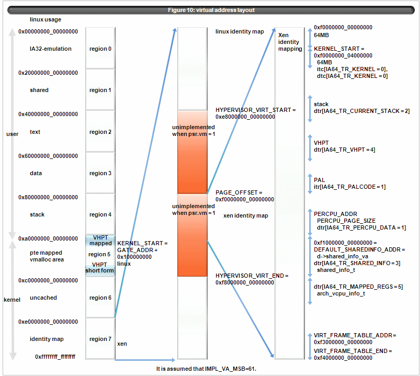Viewport: 420px width, 376px height.
Task: Click the address "0x60000000_00000000"
Action: tap(48, 156)
